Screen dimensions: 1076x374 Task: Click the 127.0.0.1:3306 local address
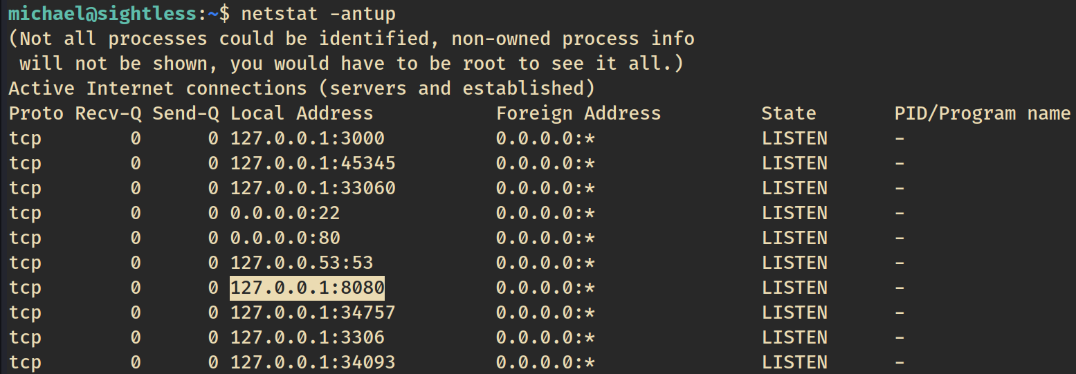(307, 337)
